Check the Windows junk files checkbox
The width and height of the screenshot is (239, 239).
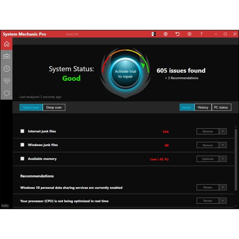pyautogui.click(x=22, y=145)
